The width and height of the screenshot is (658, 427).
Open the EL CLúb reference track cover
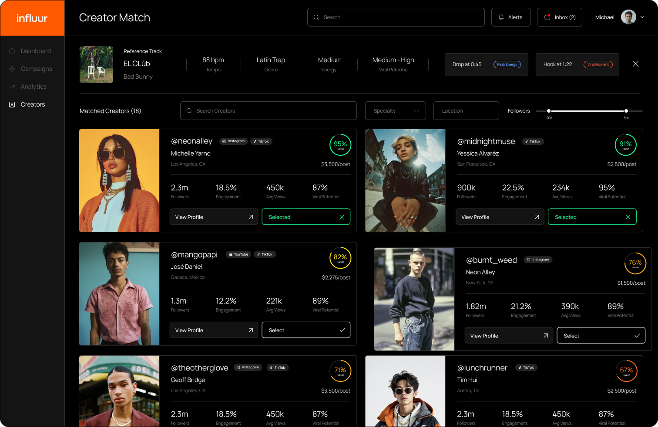coord(96,64)
